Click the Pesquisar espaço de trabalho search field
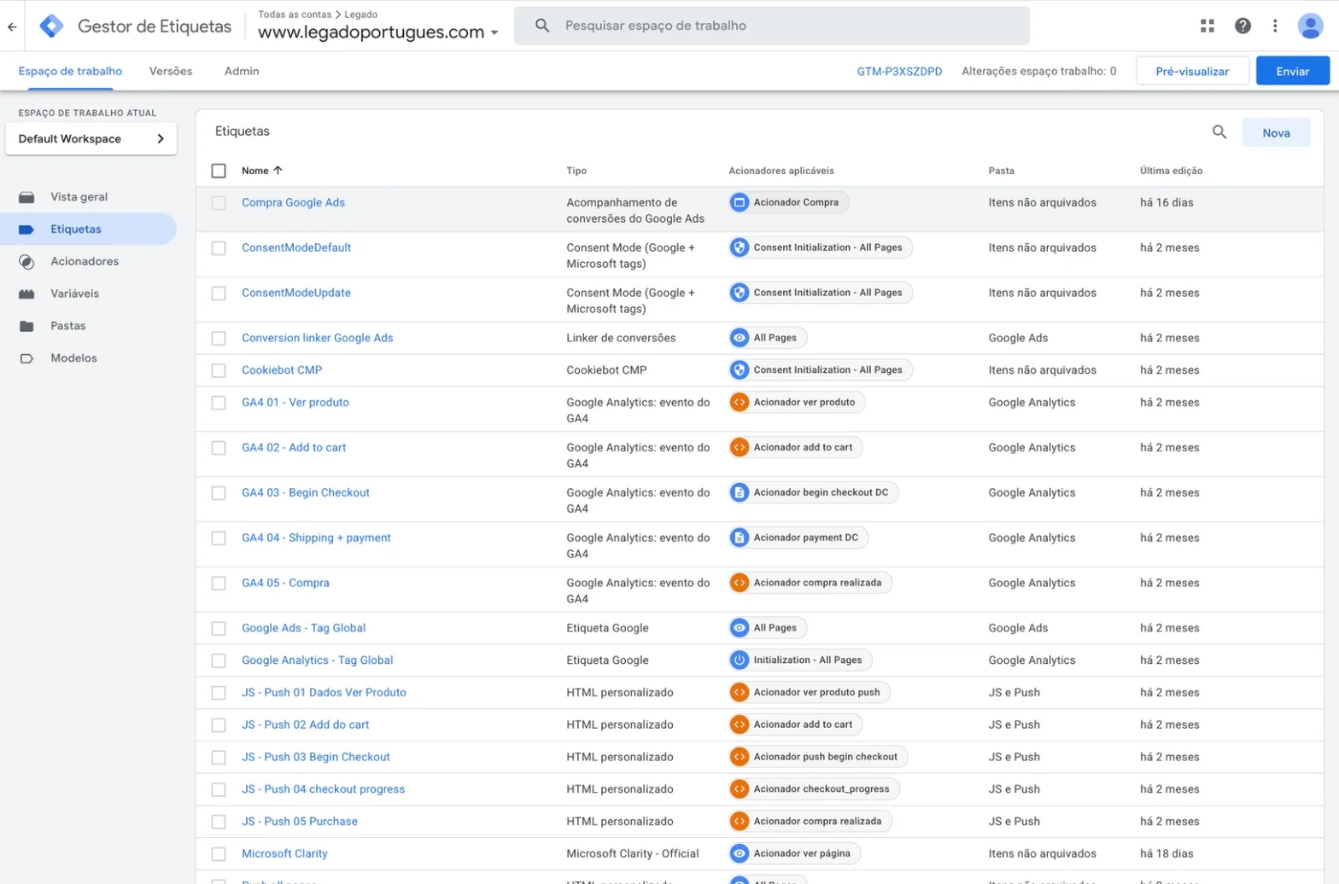 click(772, 26)
